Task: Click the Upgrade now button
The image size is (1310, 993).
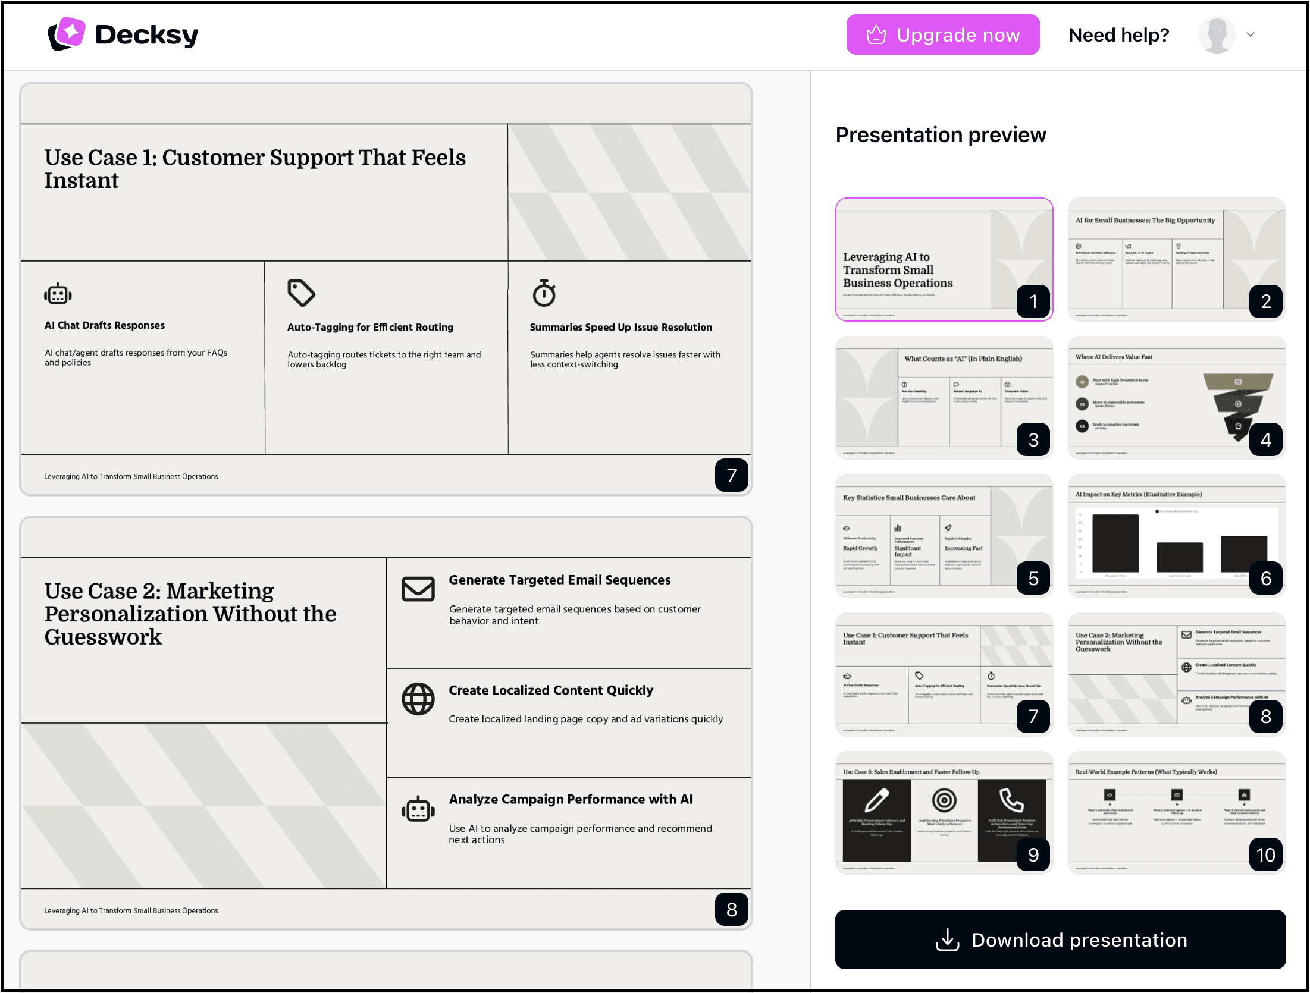Action: pyautogui.click(x=942, y=34)
